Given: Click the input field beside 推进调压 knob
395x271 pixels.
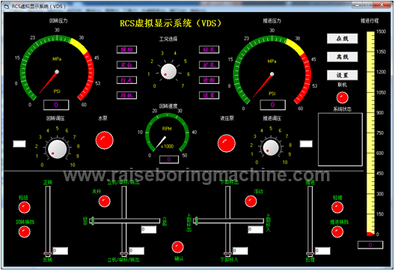Looking at the screenshot, I should 306,144.
